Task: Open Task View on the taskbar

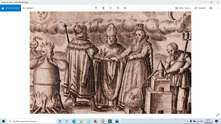Action: coord(67,121)
